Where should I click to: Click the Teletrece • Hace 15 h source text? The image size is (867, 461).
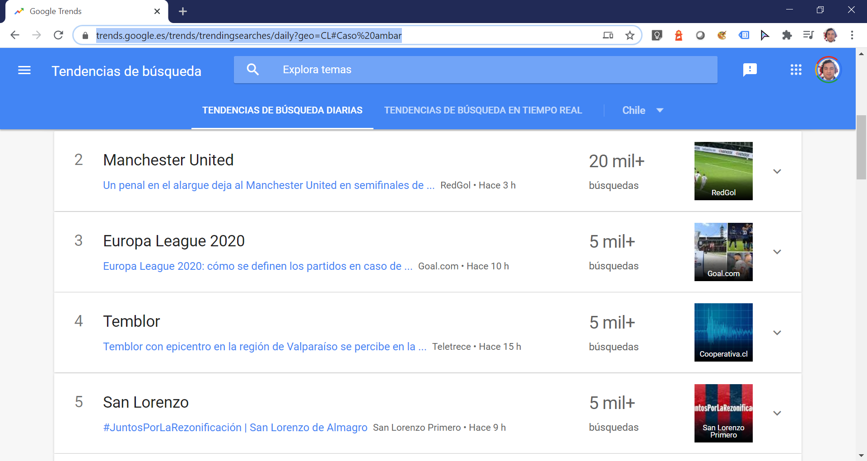pos(476,347)
